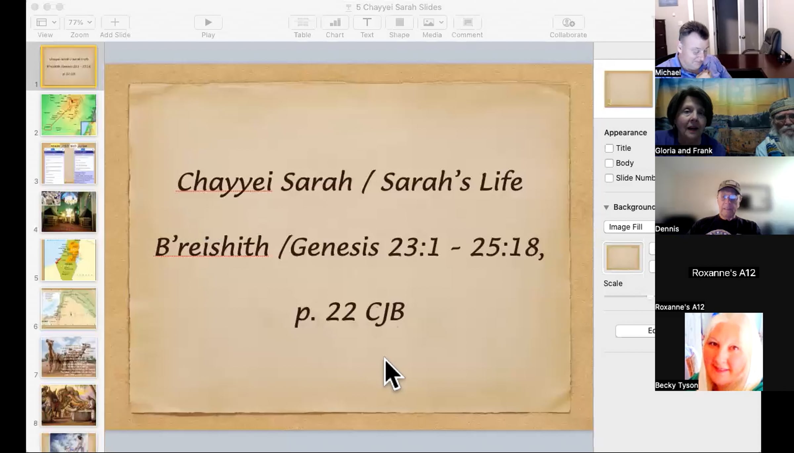Select slide 2 map thumbnail
The width and height of the screenshot is (794, 453).
pos(69,115)
